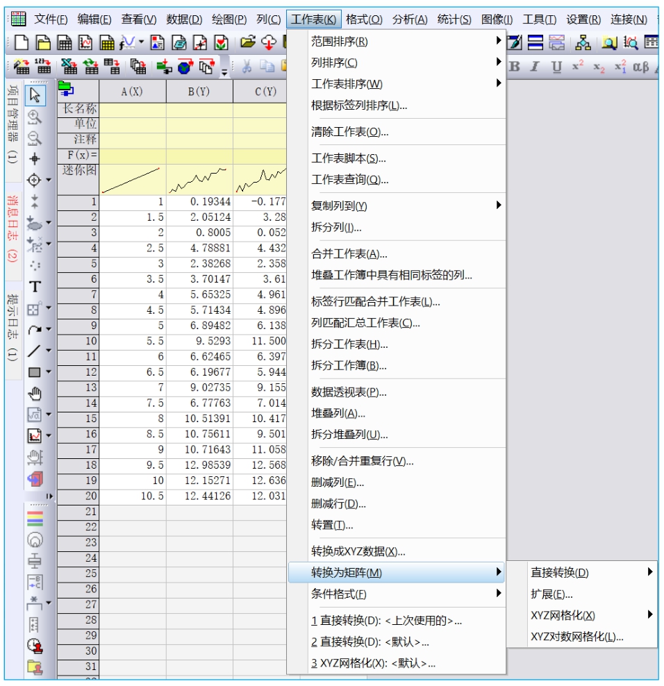The image size is (664, 686).
Task: Switch to 消息日志 (2) side tab
Action: [x=12, y=228]
